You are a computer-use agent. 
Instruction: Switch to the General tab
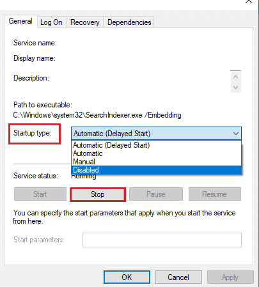pos(20,21)
